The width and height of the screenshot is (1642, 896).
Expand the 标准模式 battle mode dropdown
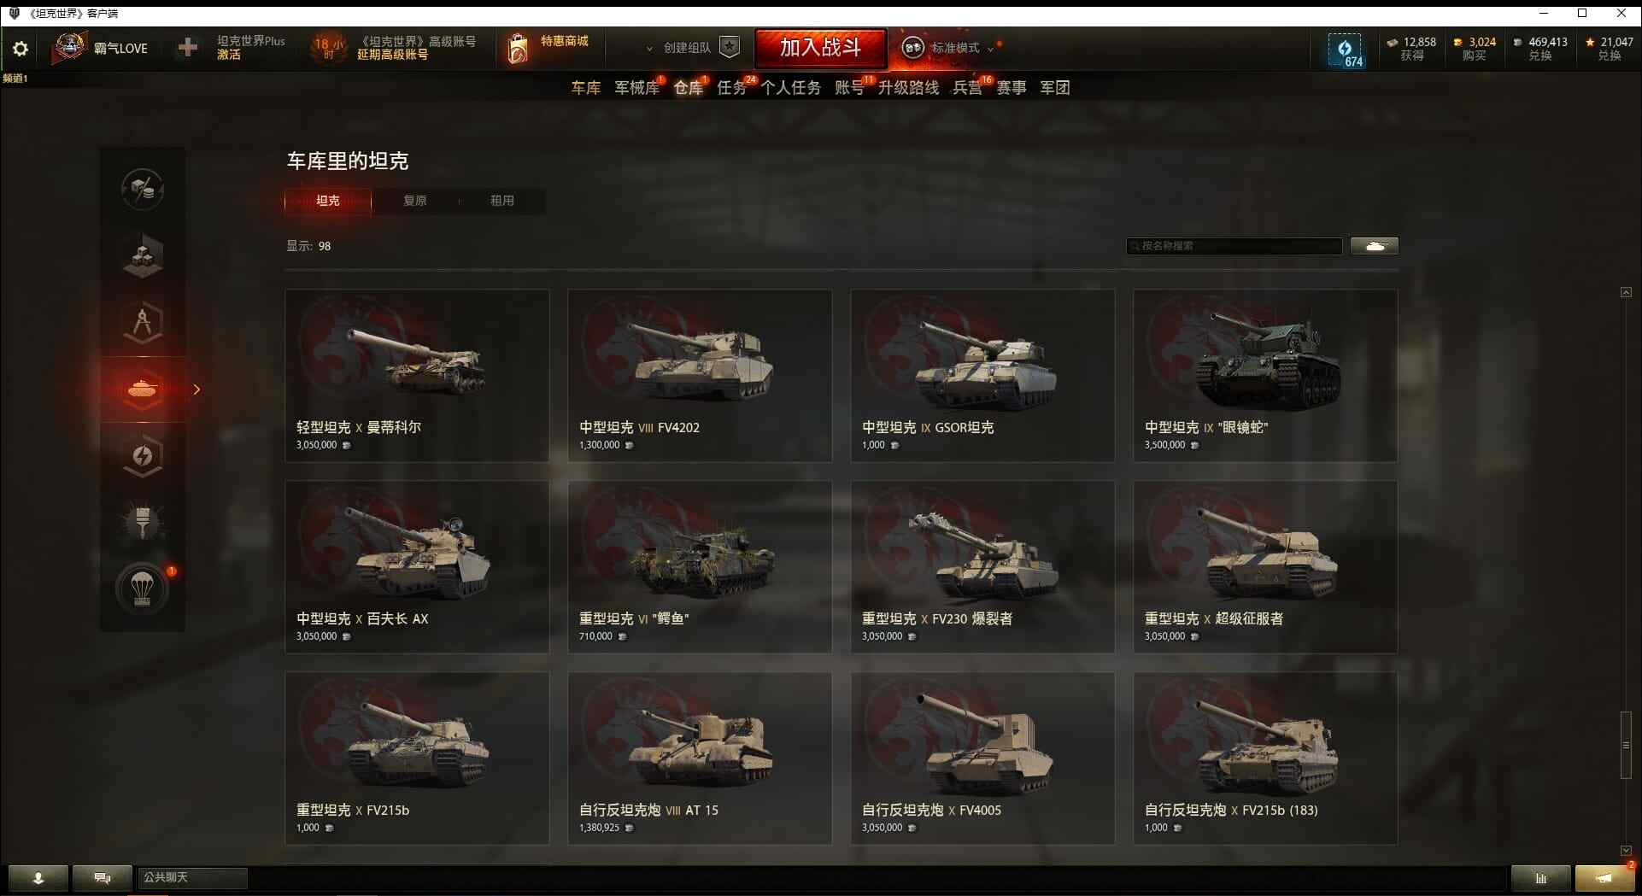tap(949, 48)
